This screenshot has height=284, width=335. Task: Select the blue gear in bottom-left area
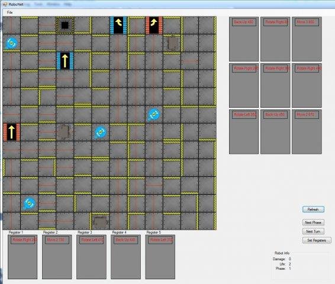29,204
